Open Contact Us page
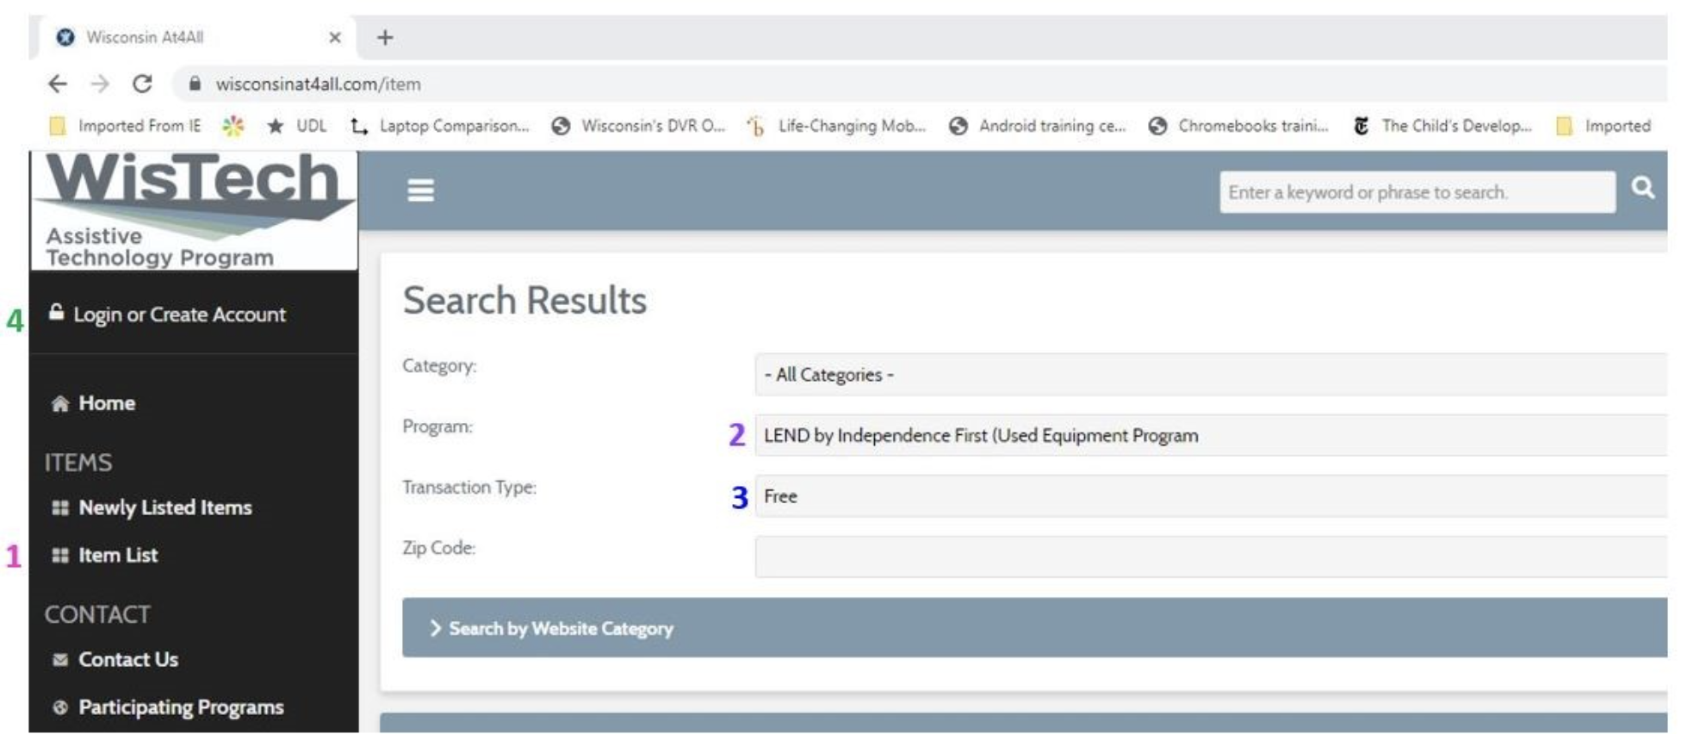This screenshot has height=734, width=1681. (128, 659)
